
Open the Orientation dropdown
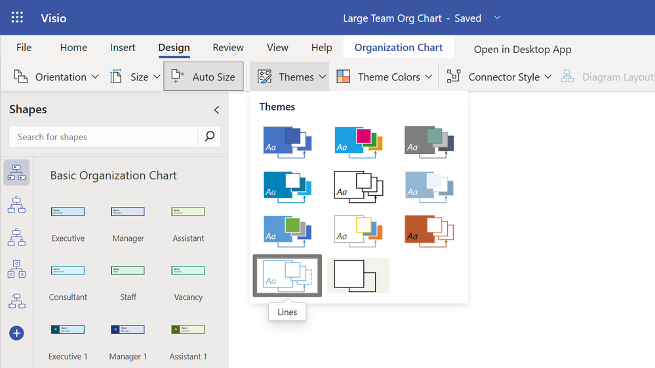(57, 77)
